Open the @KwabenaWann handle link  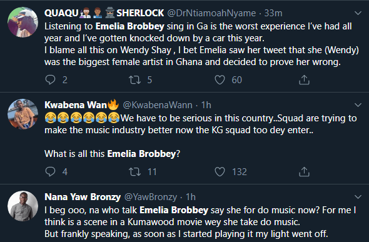pos(158,105)
